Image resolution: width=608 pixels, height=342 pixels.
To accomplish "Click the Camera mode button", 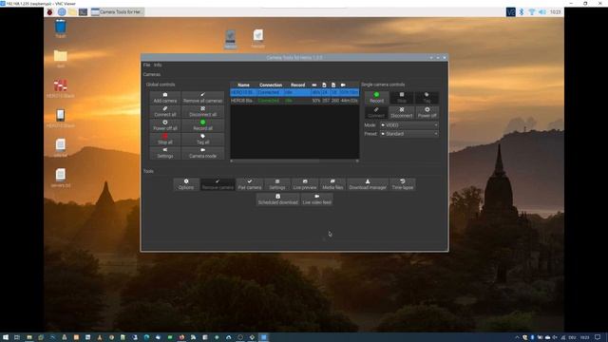I will pos(202,153).
